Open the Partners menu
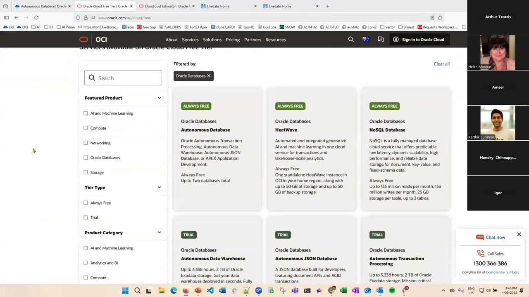529x297 pixels. pos(253,40)
